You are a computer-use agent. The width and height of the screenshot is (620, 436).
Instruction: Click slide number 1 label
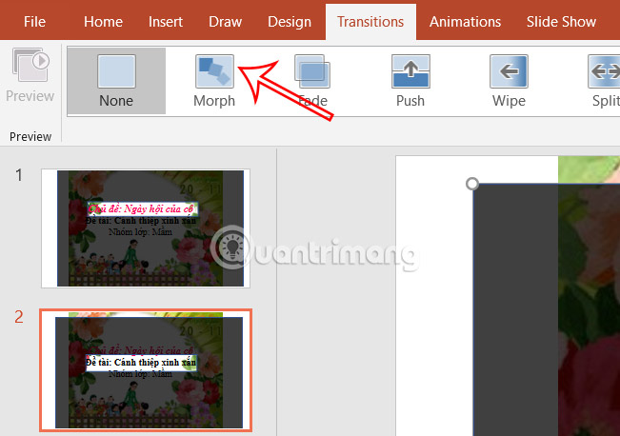pos(19,175)
